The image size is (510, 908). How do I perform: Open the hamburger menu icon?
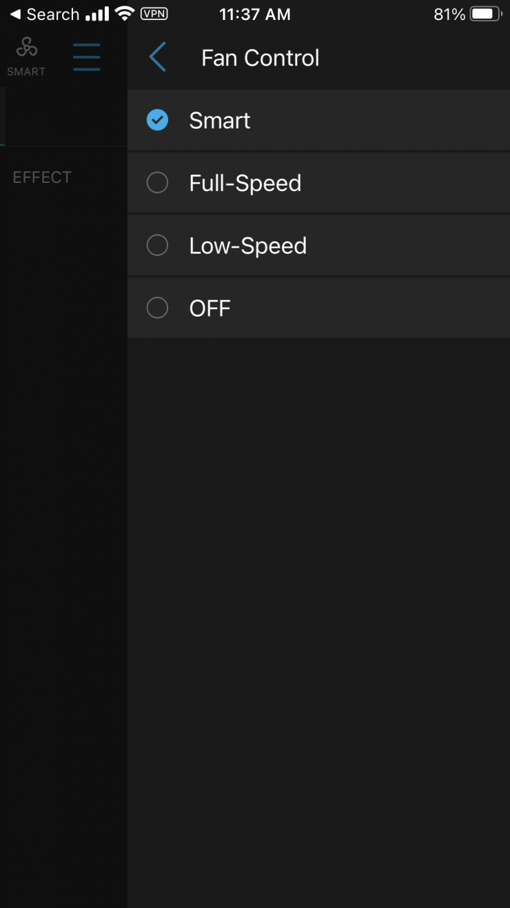(87, 57)
